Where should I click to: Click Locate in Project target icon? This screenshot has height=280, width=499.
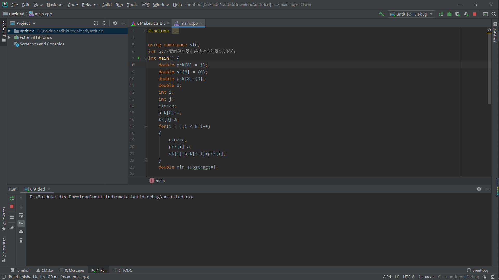96,23
